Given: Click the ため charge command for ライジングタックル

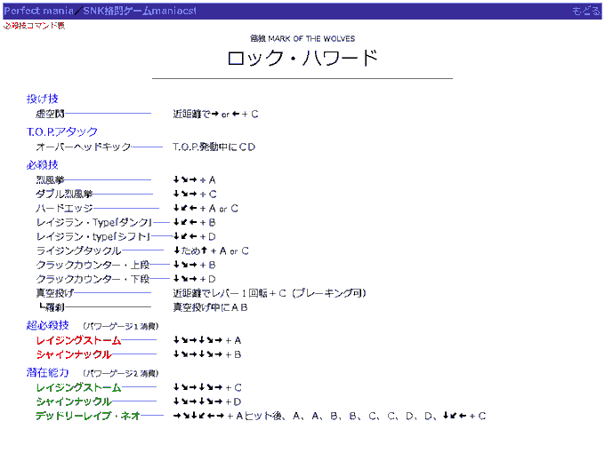Looking at the screenshot, I should coord(211,250).
